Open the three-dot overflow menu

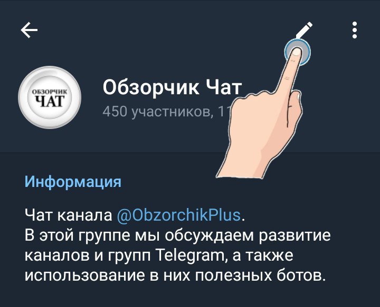[x=355, y=30]
